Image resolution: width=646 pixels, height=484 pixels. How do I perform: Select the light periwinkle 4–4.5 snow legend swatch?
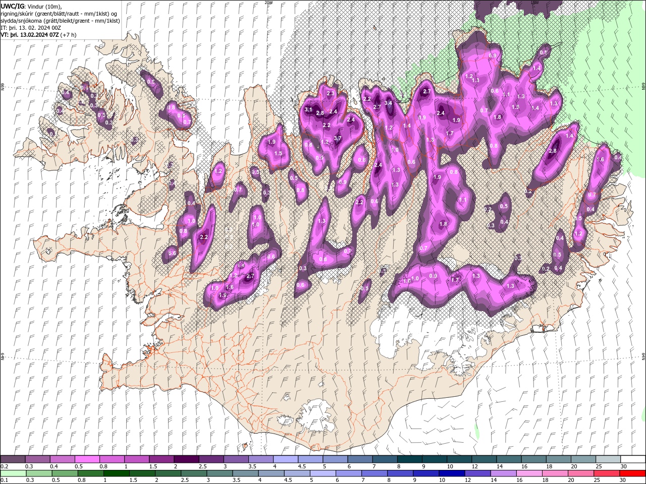pyautogui.click(x=285, y=459)
